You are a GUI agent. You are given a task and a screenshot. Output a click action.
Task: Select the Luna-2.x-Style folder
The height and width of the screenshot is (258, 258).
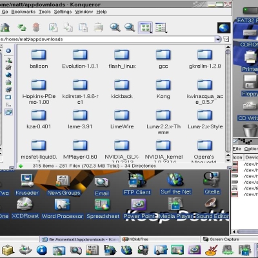(204, 119)
